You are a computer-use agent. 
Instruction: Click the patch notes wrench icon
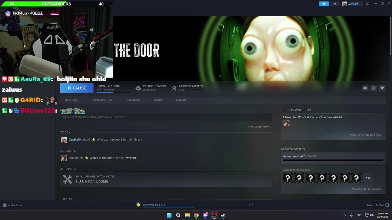coord(67,179)
